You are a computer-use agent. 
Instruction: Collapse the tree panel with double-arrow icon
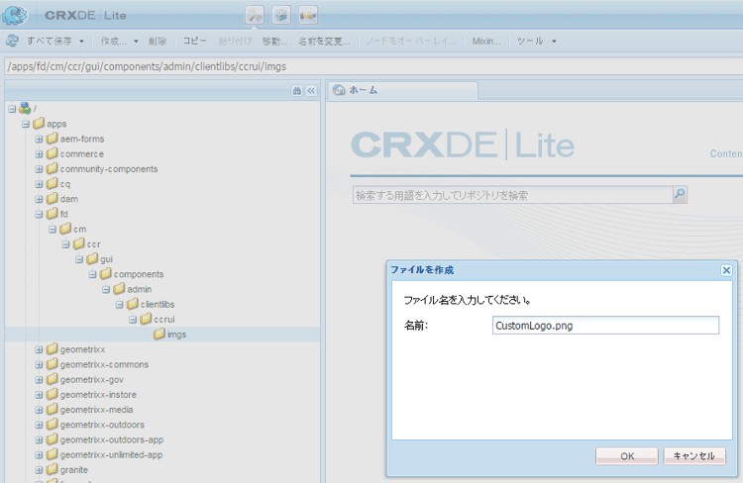[311, 90]
